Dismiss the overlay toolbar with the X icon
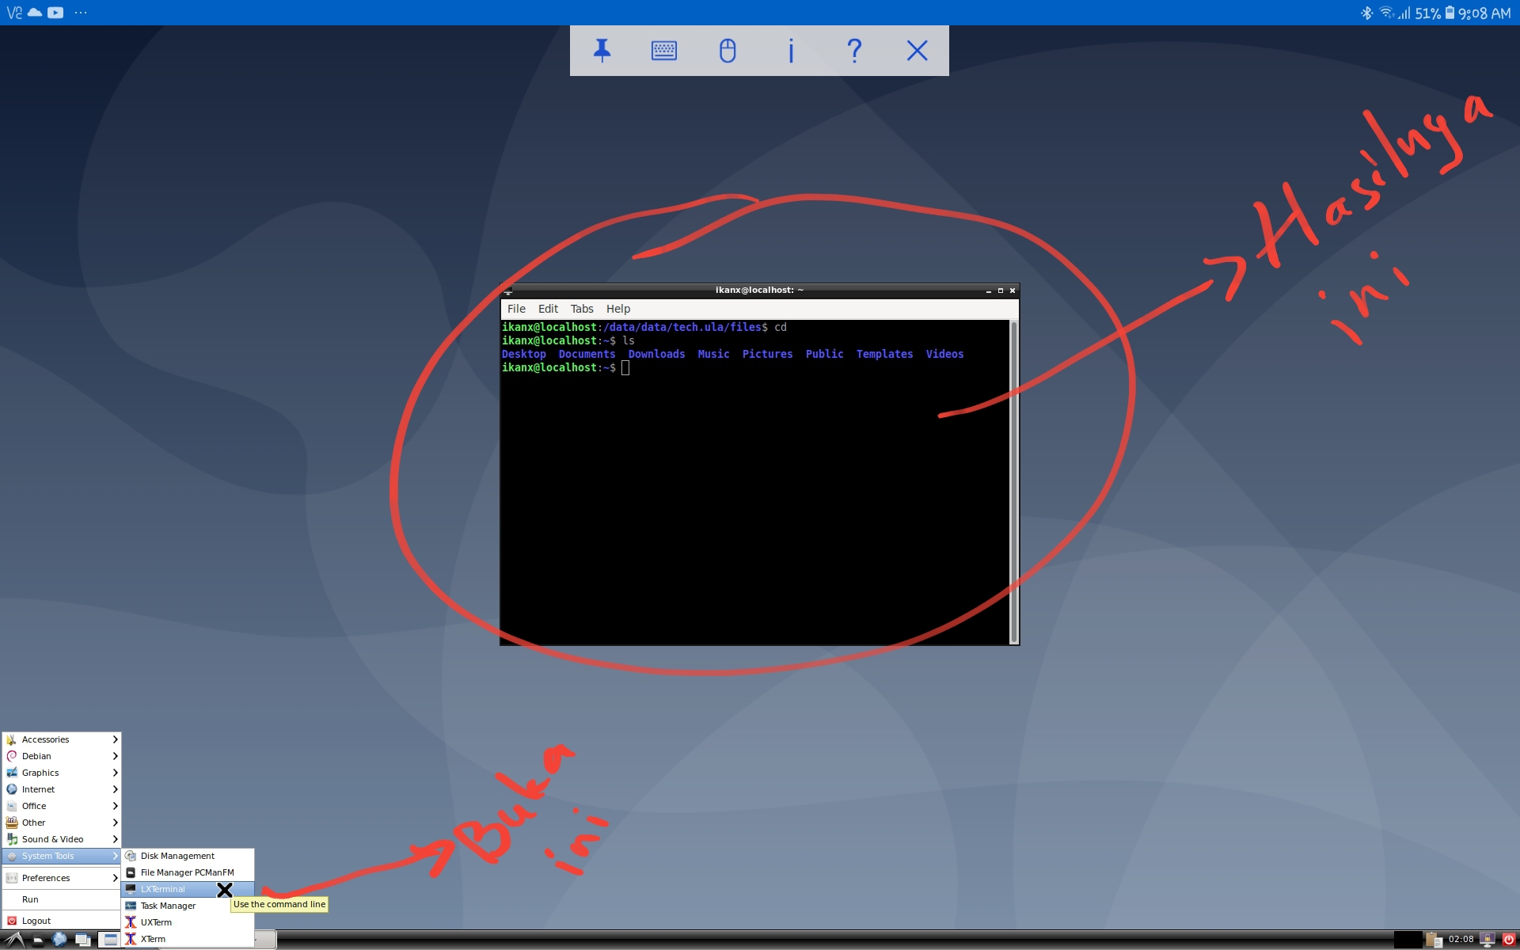 click(917, 51)
